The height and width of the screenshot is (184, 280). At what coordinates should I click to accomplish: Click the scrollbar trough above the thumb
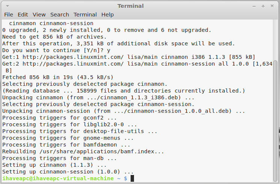pyautogui.click(x=276, y=40)
